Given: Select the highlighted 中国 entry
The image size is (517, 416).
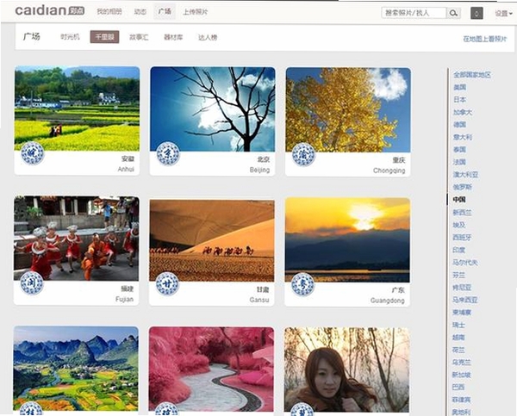Looking at the screenshot, I should [x=459, y=200].
